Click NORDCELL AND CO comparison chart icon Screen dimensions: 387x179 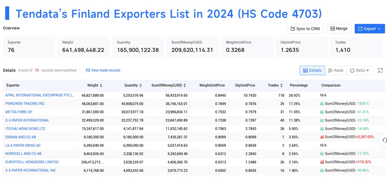tap(322, 154)
